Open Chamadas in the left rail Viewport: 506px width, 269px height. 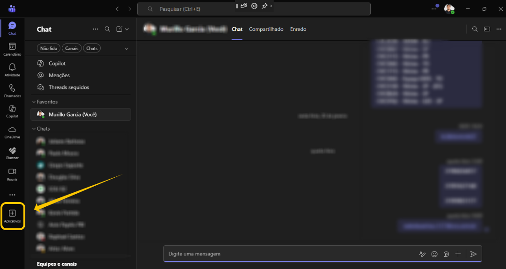pyautogui.click(x=12, y=91)
